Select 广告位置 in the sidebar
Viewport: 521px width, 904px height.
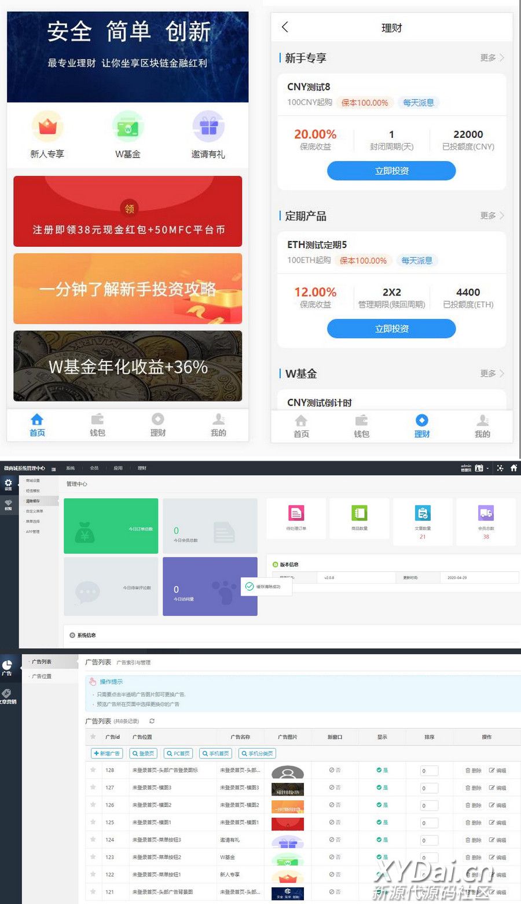[x=42, y=676]
